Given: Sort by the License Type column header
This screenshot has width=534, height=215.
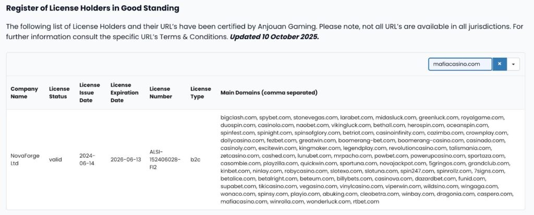Looking at the screenshot, I should pyautogui.click(x=200, y=92).
